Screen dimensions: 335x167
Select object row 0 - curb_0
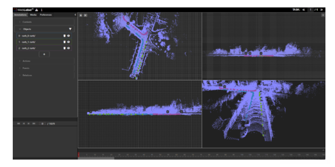point(44,36)
